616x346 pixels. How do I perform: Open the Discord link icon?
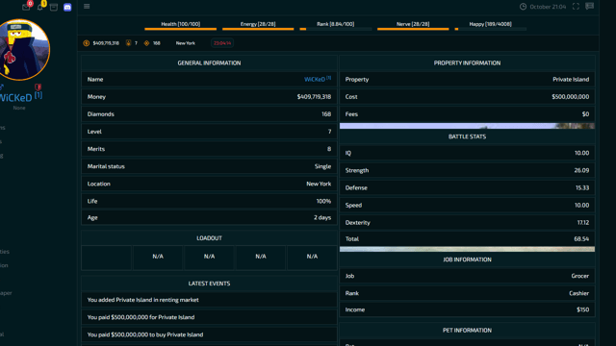point(67,7)
